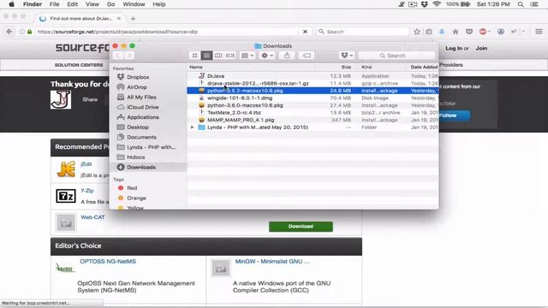Viewport: 548px width, 308px height.
Task: Open the Apple menu
Action: point(11,4)
